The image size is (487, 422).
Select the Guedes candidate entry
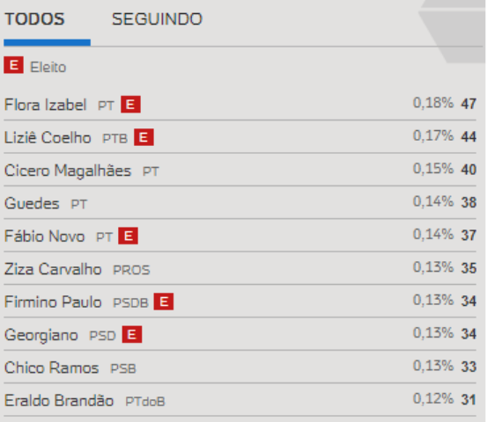click(x=240, y=203)
